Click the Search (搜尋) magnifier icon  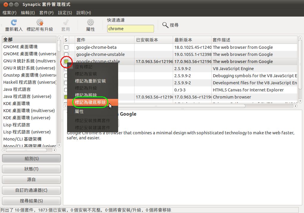(x=165, y=25)
